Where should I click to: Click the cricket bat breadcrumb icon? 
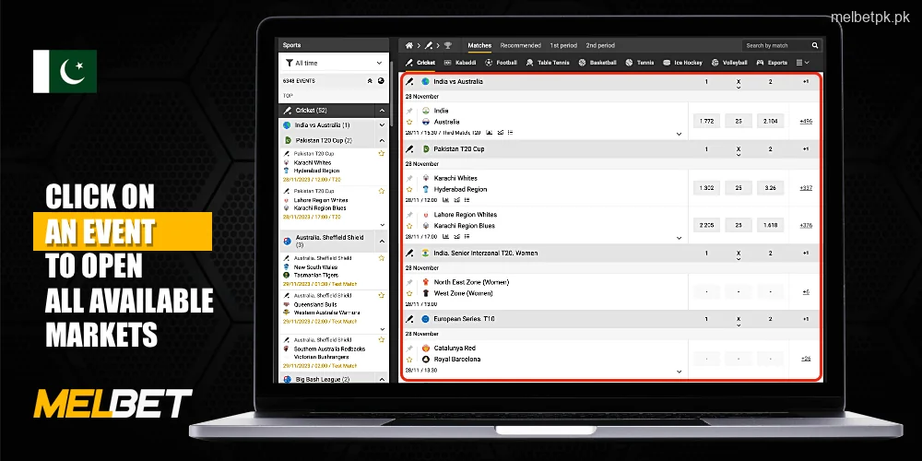[x=429, y=45]
